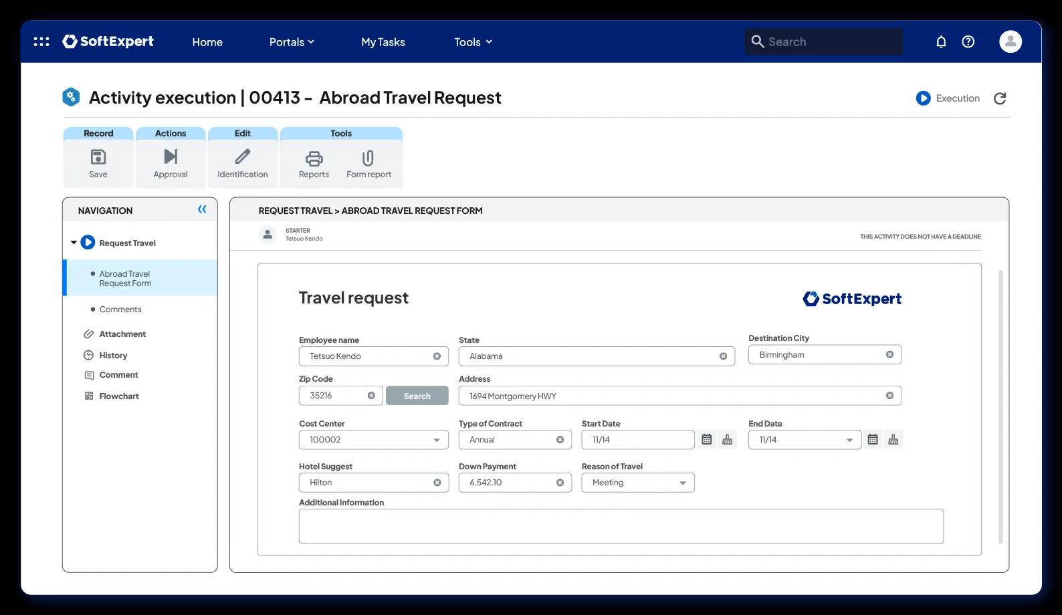
Task: Collapse the Request Travel tree node
Action: pos(74,243)
